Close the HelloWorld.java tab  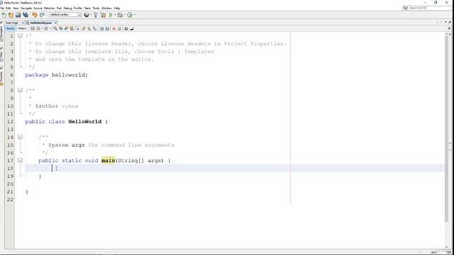click(55, 23)
